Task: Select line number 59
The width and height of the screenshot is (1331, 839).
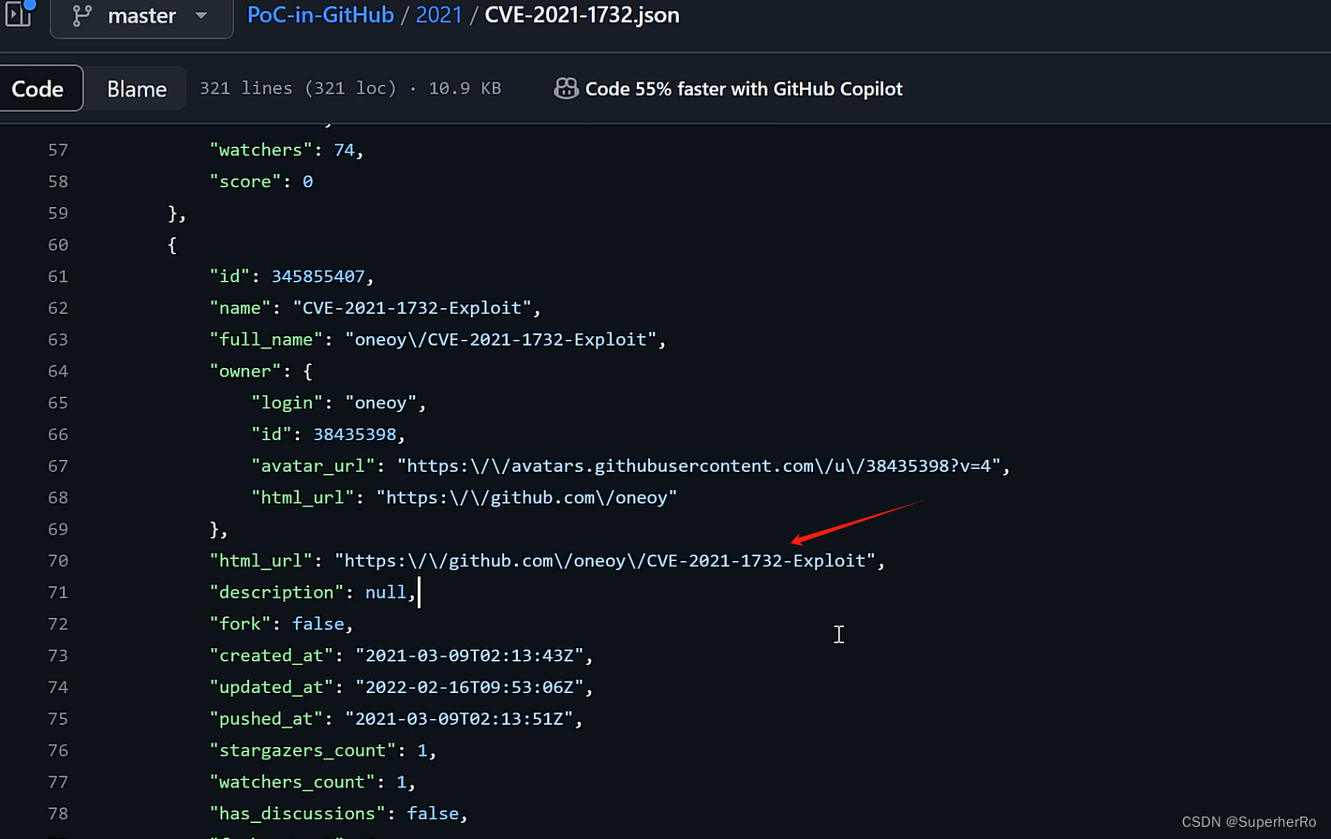Action: click(58, 213)
